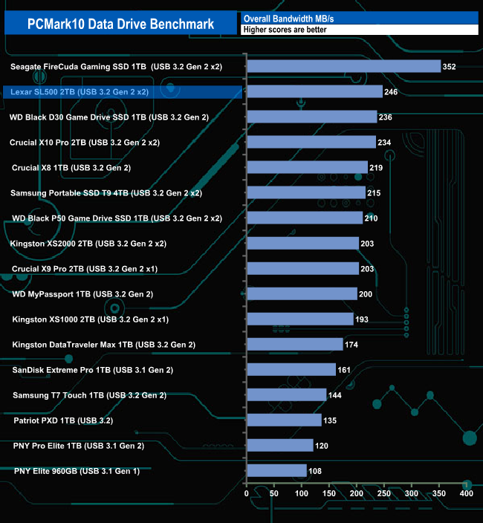Click the Crucial X10 Pro bar scoring 234
This screenshot has width=483, height=523.
point(311,143)
